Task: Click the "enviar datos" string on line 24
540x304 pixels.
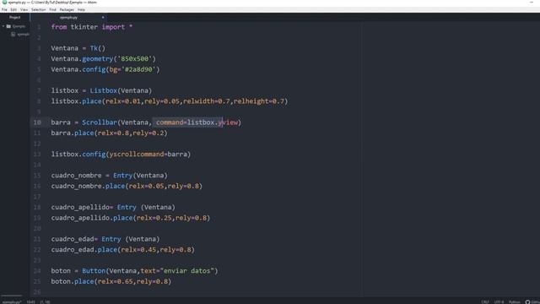Action: [187, 271]
